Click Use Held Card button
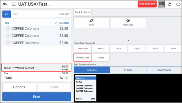This screenshot has height=103, width=182. (x=83, y=57)
